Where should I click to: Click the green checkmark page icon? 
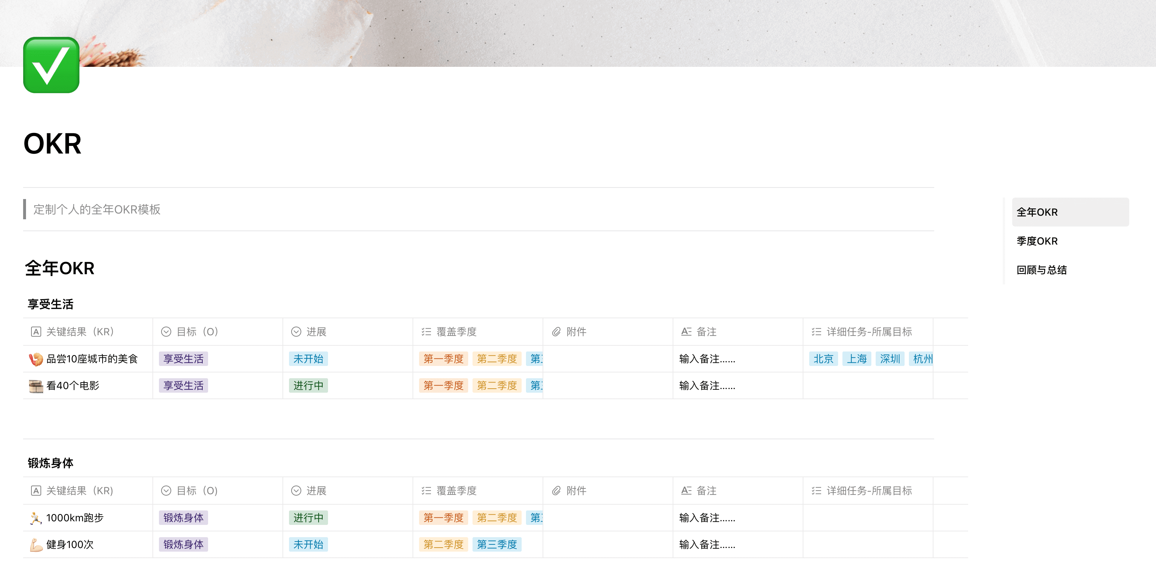coord(51,65)
